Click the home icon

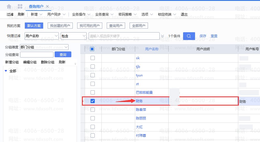[x=9, y=6]
